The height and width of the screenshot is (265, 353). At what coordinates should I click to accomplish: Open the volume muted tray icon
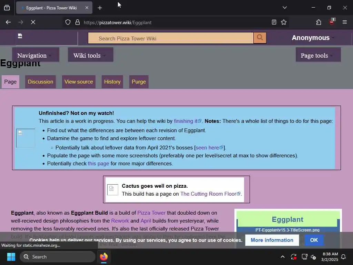313,257
